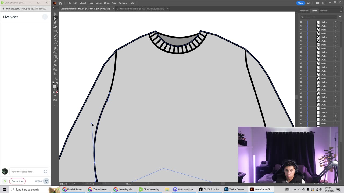Set paint mode to None
The width and height of the screenshot is (344, 193).
[x=57, y=92]
